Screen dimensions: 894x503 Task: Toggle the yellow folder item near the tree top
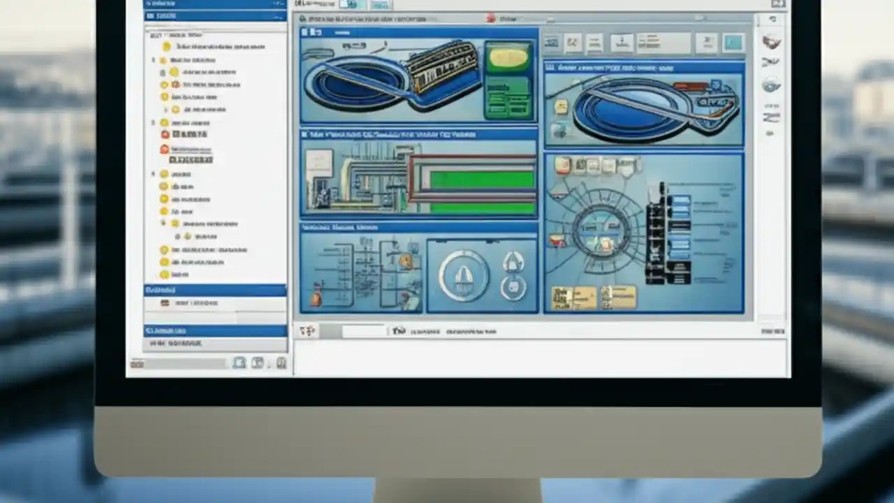point(165,45)
